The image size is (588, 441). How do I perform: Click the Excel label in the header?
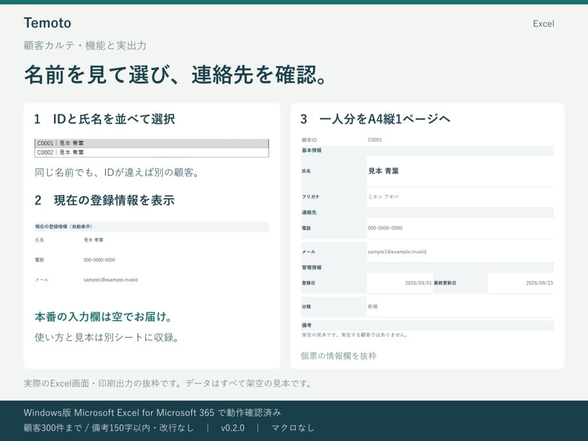[x=543, y=24]
